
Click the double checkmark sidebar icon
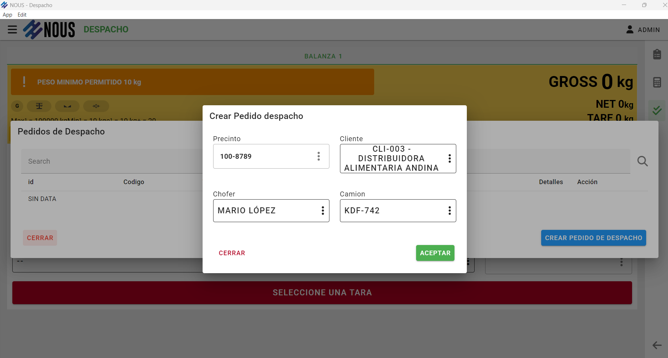(x=657, y=111)
